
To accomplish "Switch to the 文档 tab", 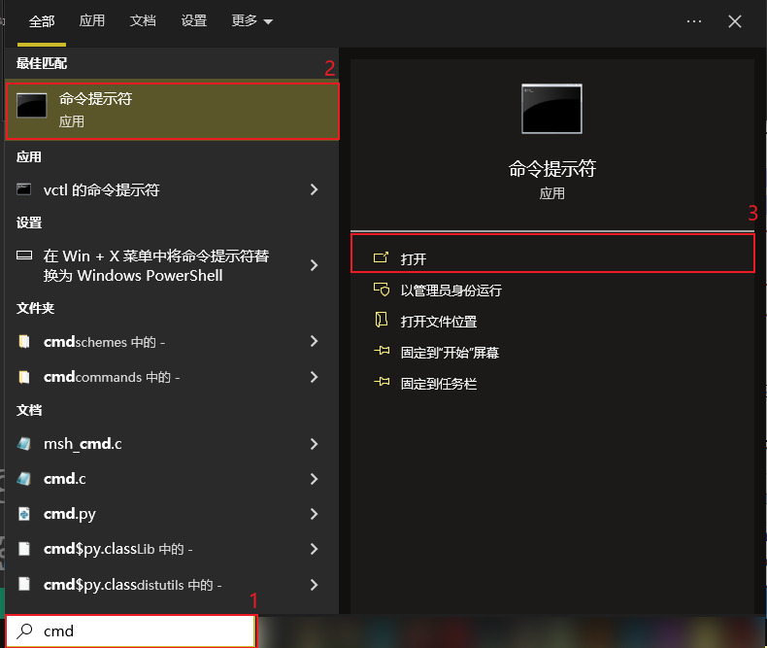I will [143, 20].
